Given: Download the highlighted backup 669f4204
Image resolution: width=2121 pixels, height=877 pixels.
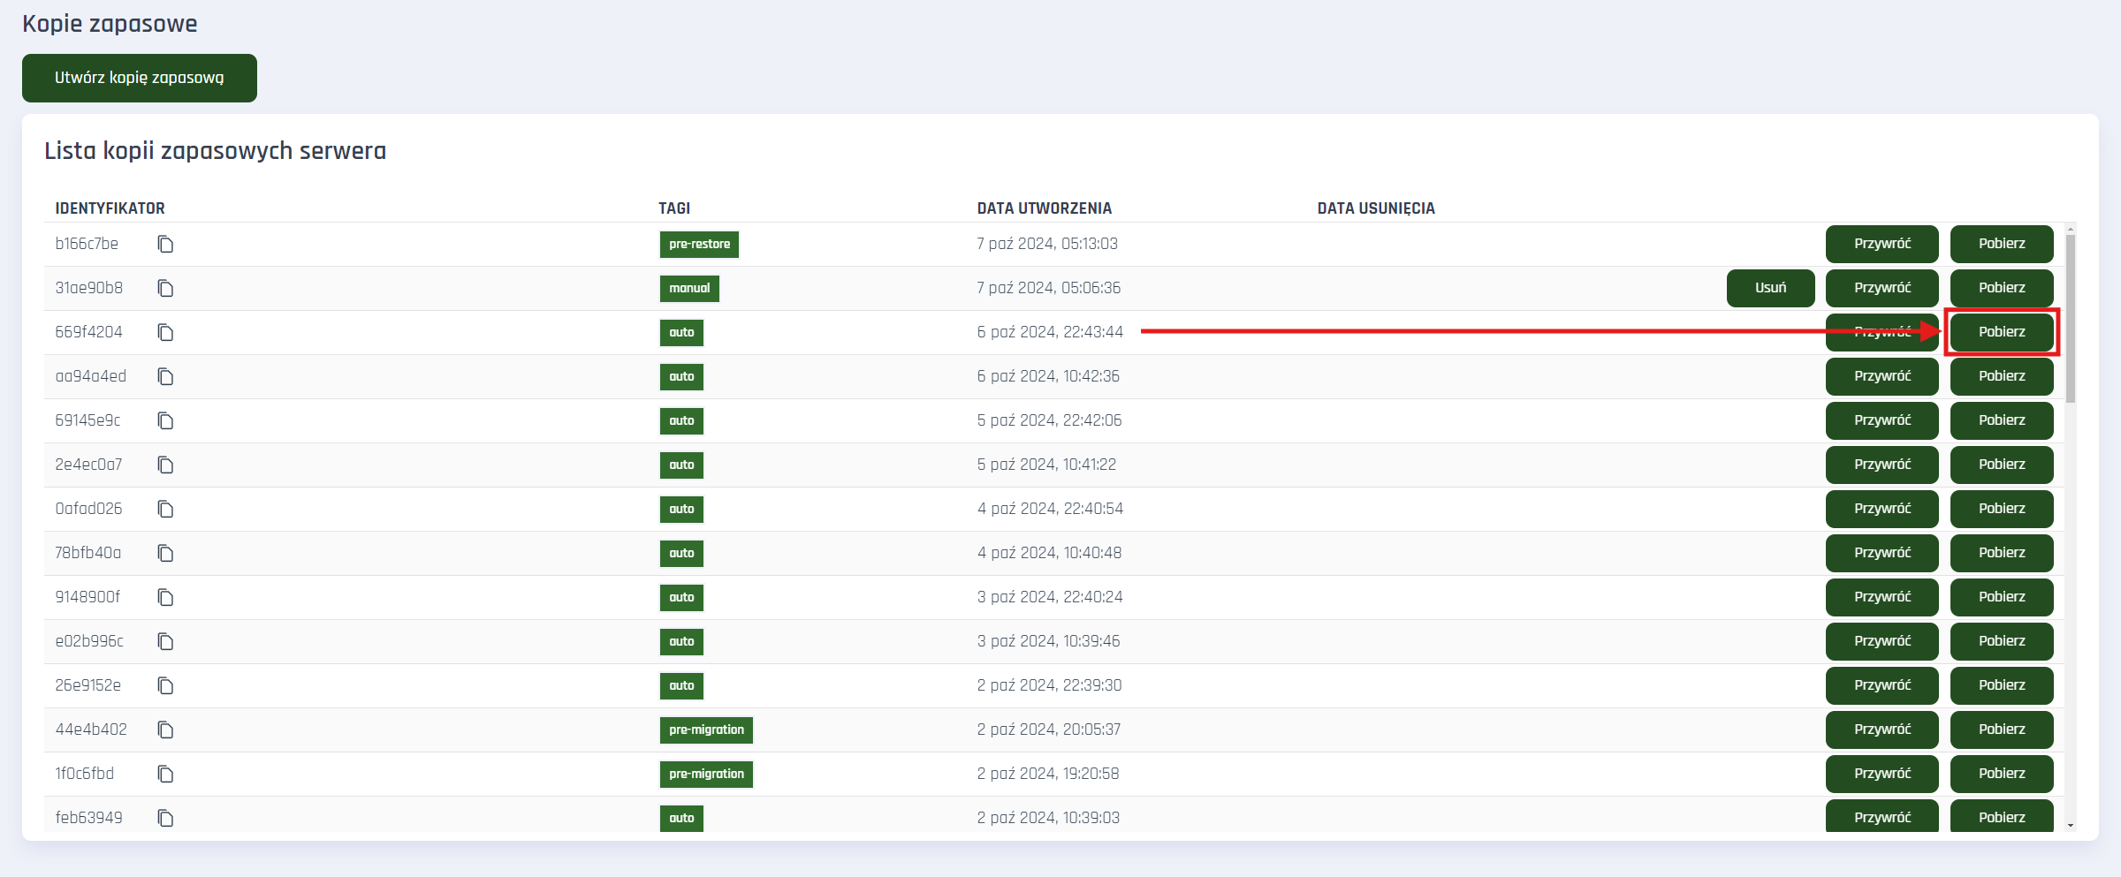Looking at the screenshot, I should click(x=2002, y=332).
